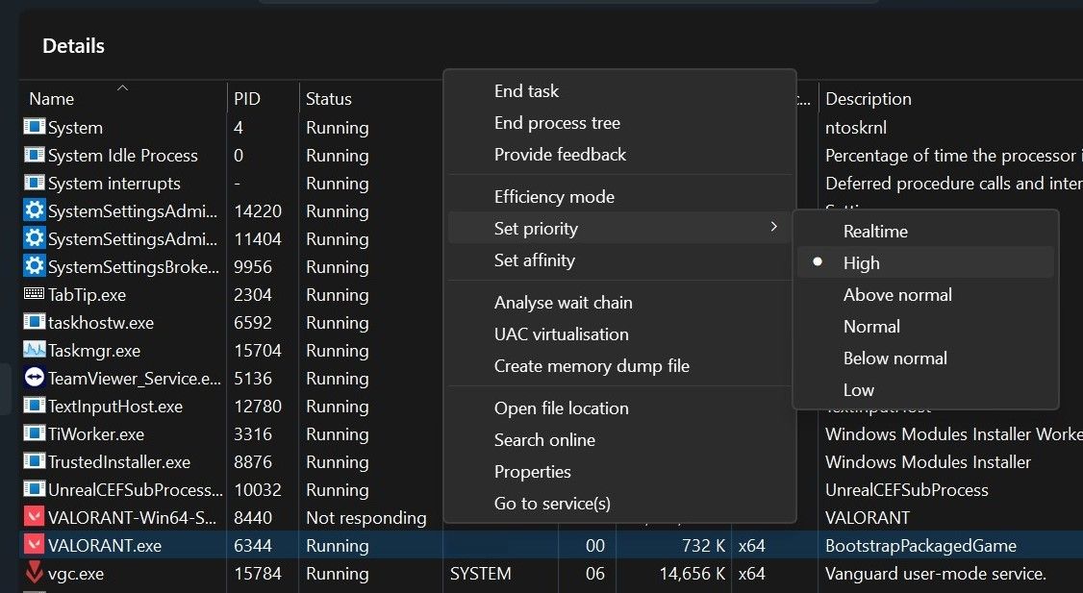Click the taskhostw.exe icon
The width and height of the screenshot is (1083, 593).
click(x=34, y=322)
